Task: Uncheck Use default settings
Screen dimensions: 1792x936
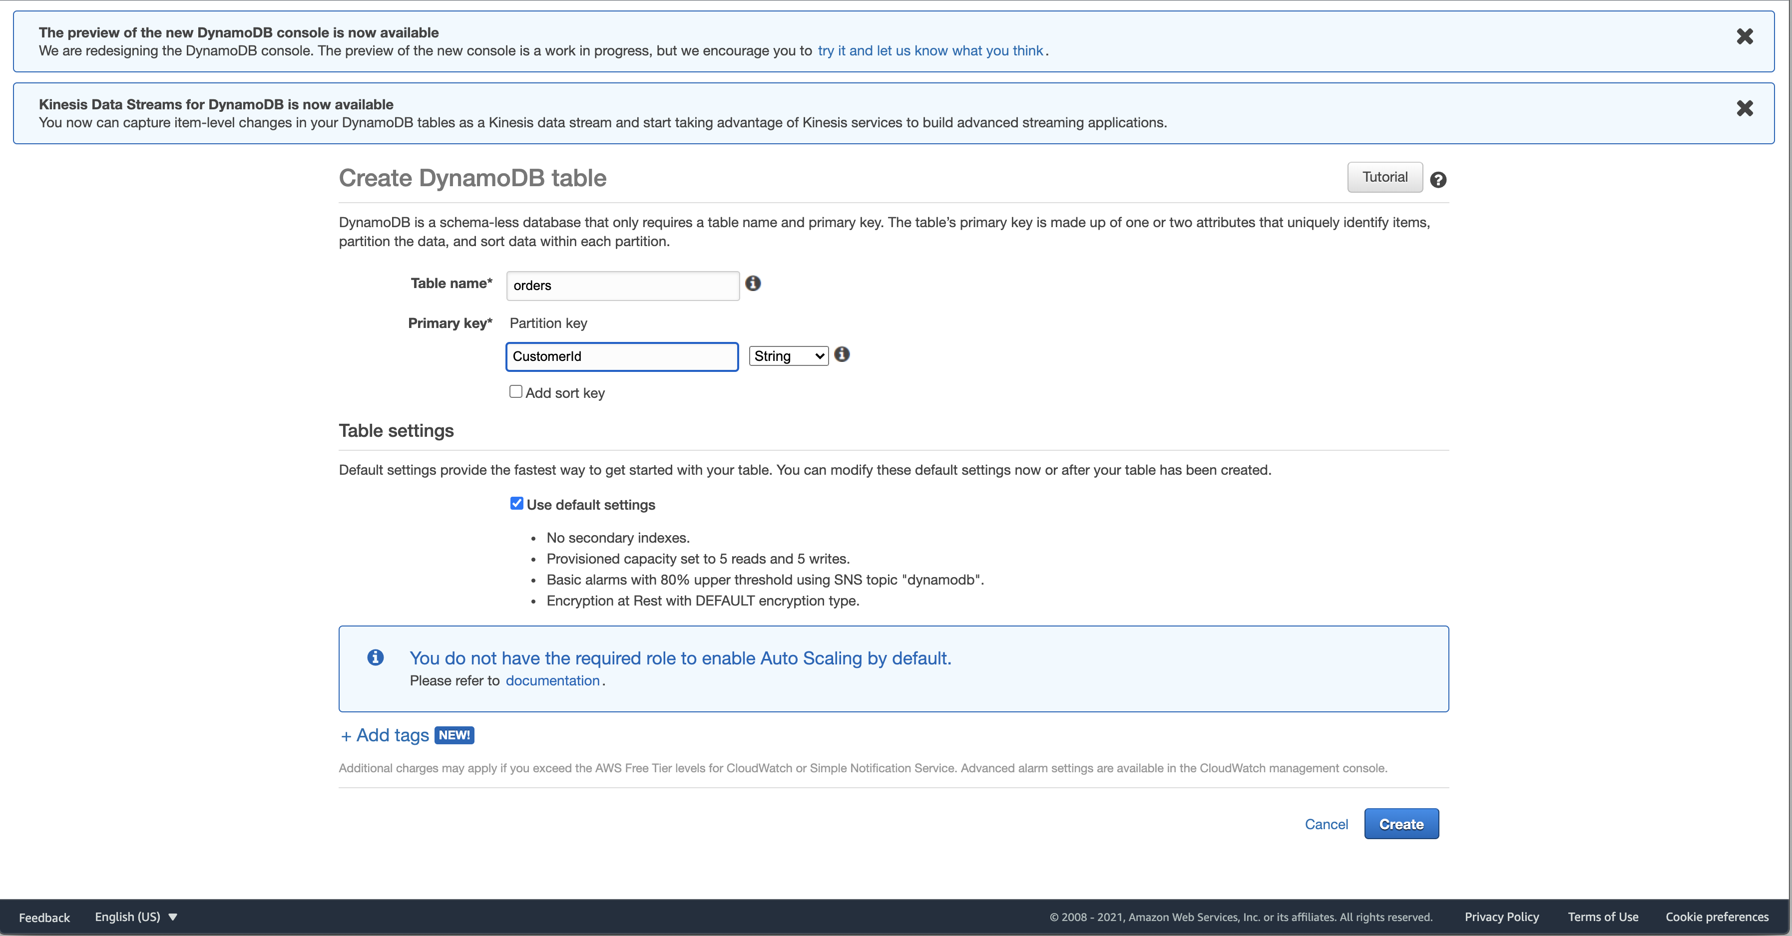Action: [x=516, y=504]
